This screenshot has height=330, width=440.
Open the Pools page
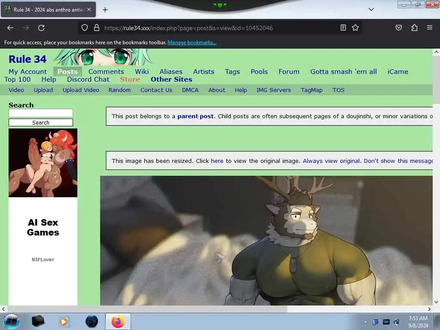(x=259, y=72)
